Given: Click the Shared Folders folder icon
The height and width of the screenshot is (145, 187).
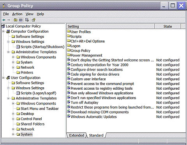Looking at the screenshot, I should (x=18, y=124).
